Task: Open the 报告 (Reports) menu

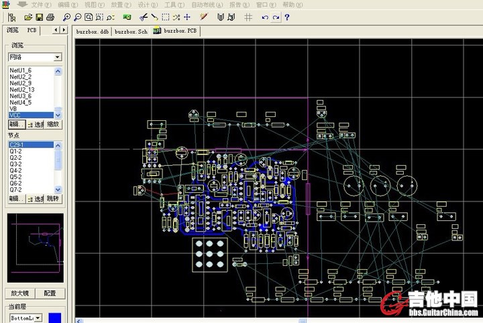Action: click(239, 5)
